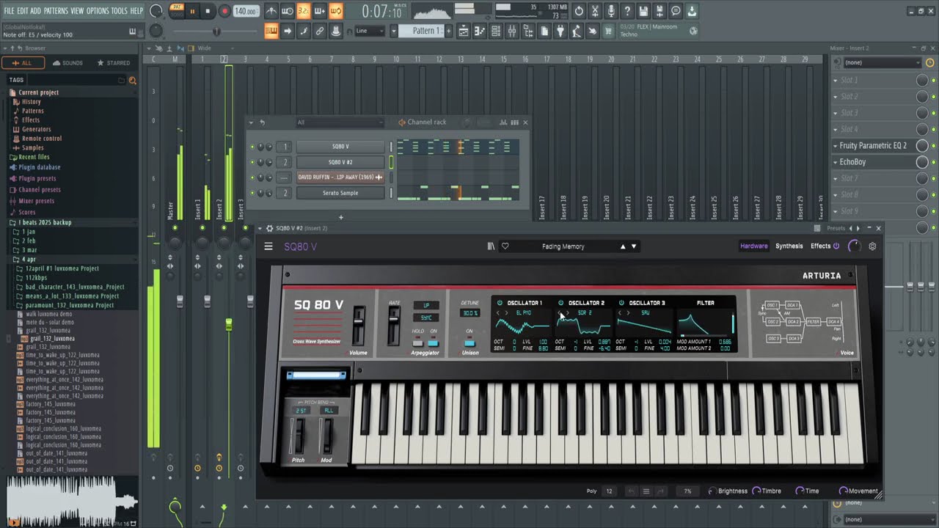Screen dimensions: 939x528
Task: Click the link chain icon in toolbar
Action: point(320,31)
